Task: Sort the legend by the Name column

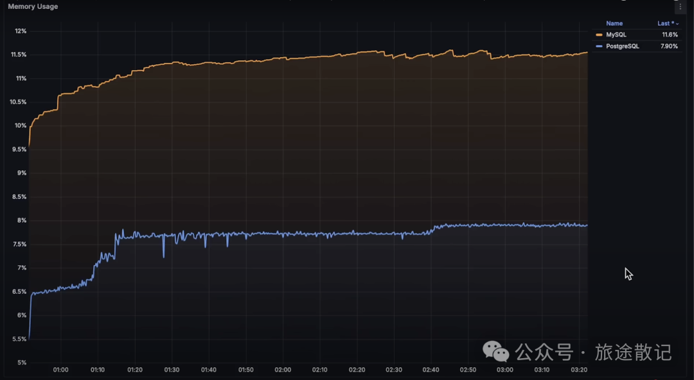Action: coord(614,24)
